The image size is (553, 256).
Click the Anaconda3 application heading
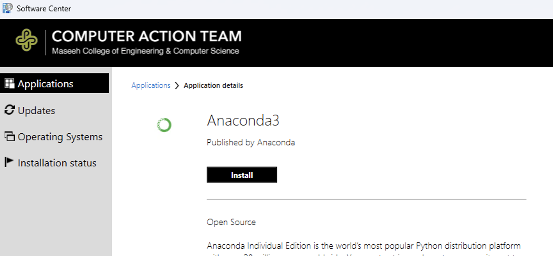(x=243, y=120)
